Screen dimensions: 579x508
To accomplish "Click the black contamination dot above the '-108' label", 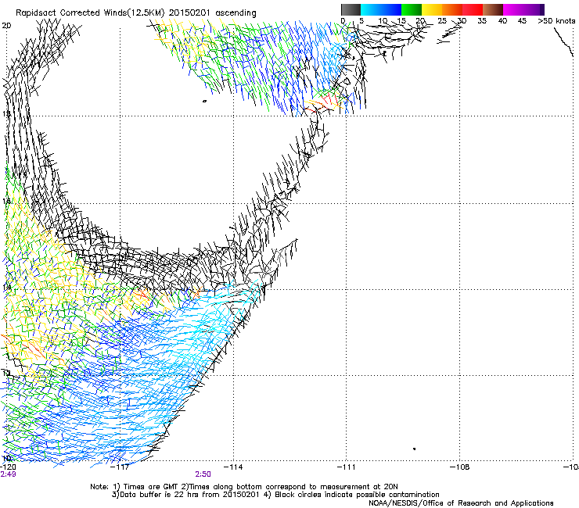I will (415, 449).
